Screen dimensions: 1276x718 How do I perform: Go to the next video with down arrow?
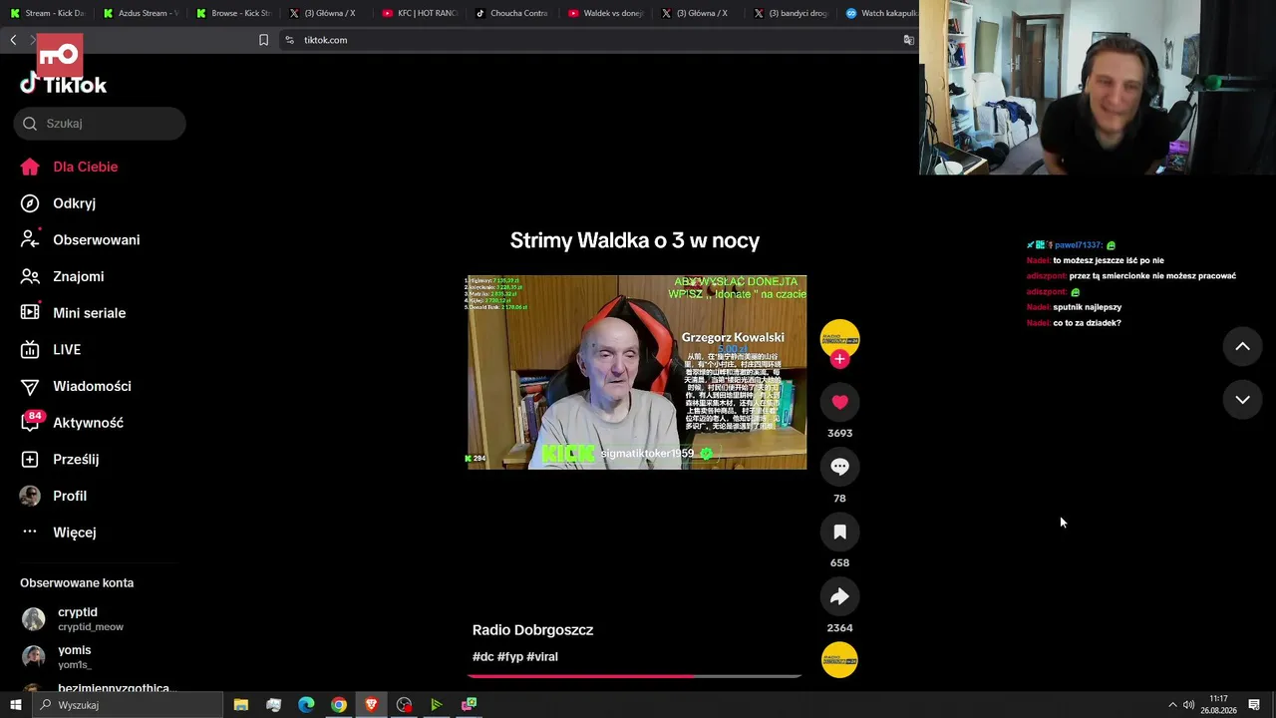tap(1242, 400)
